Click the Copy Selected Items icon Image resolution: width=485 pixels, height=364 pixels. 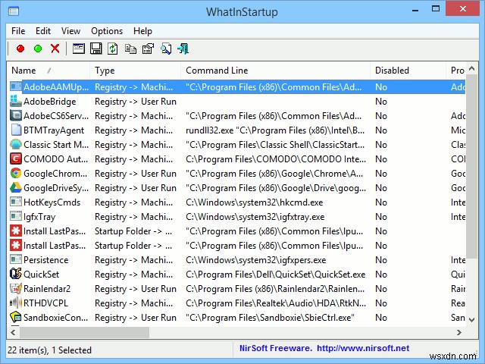tap(130, 49)
